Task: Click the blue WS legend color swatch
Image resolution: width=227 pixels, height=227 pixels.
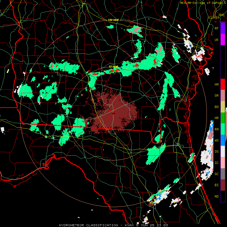Action: point(223,140)
